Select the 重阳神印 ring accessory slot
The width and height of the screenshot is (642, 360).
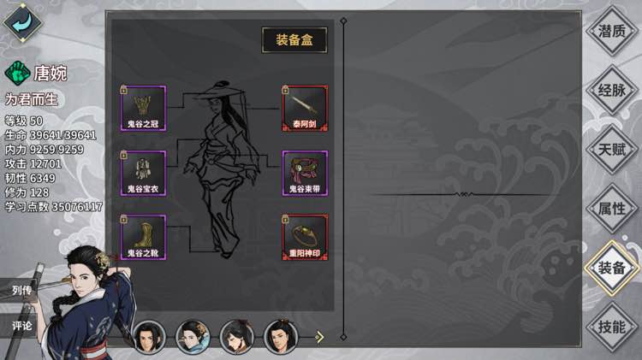pos(305,237)
